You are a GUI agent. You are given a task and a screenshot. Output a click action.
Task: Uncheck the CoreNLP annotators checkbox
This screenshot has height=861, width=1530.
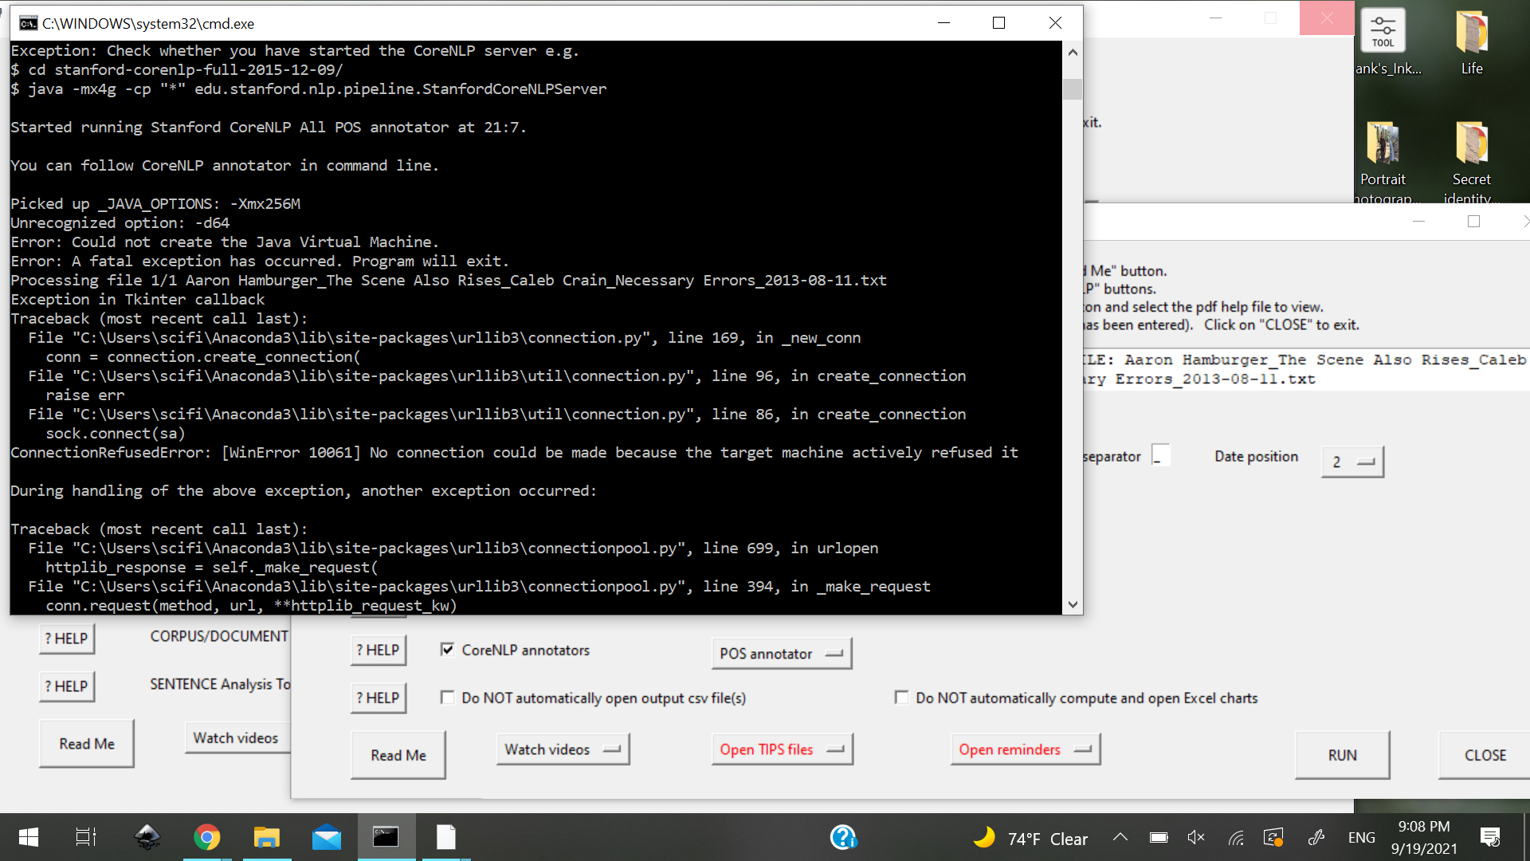click(449, 649)
